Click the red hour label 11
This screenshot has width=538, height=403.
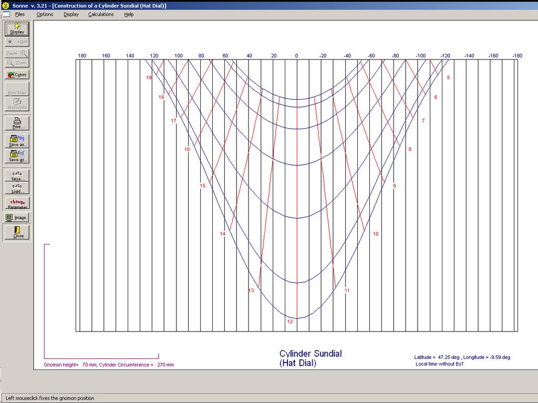347,291
